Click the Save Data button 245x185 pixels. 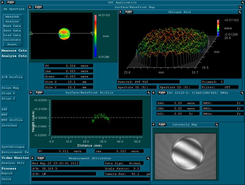click(x=12, y=31)
